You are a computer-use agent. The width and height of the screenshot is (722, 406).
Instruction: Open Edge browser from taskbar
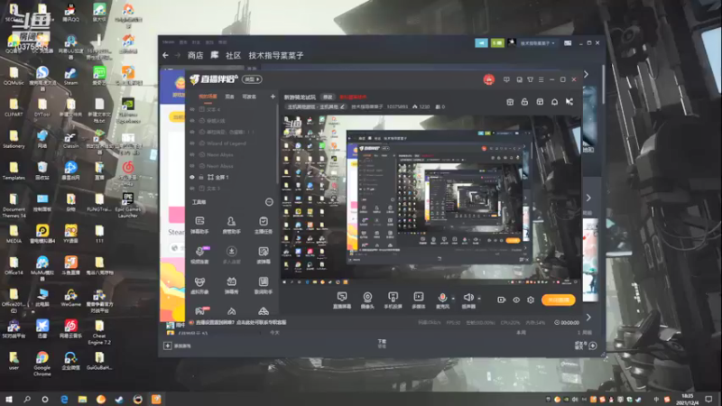(64, 399)
